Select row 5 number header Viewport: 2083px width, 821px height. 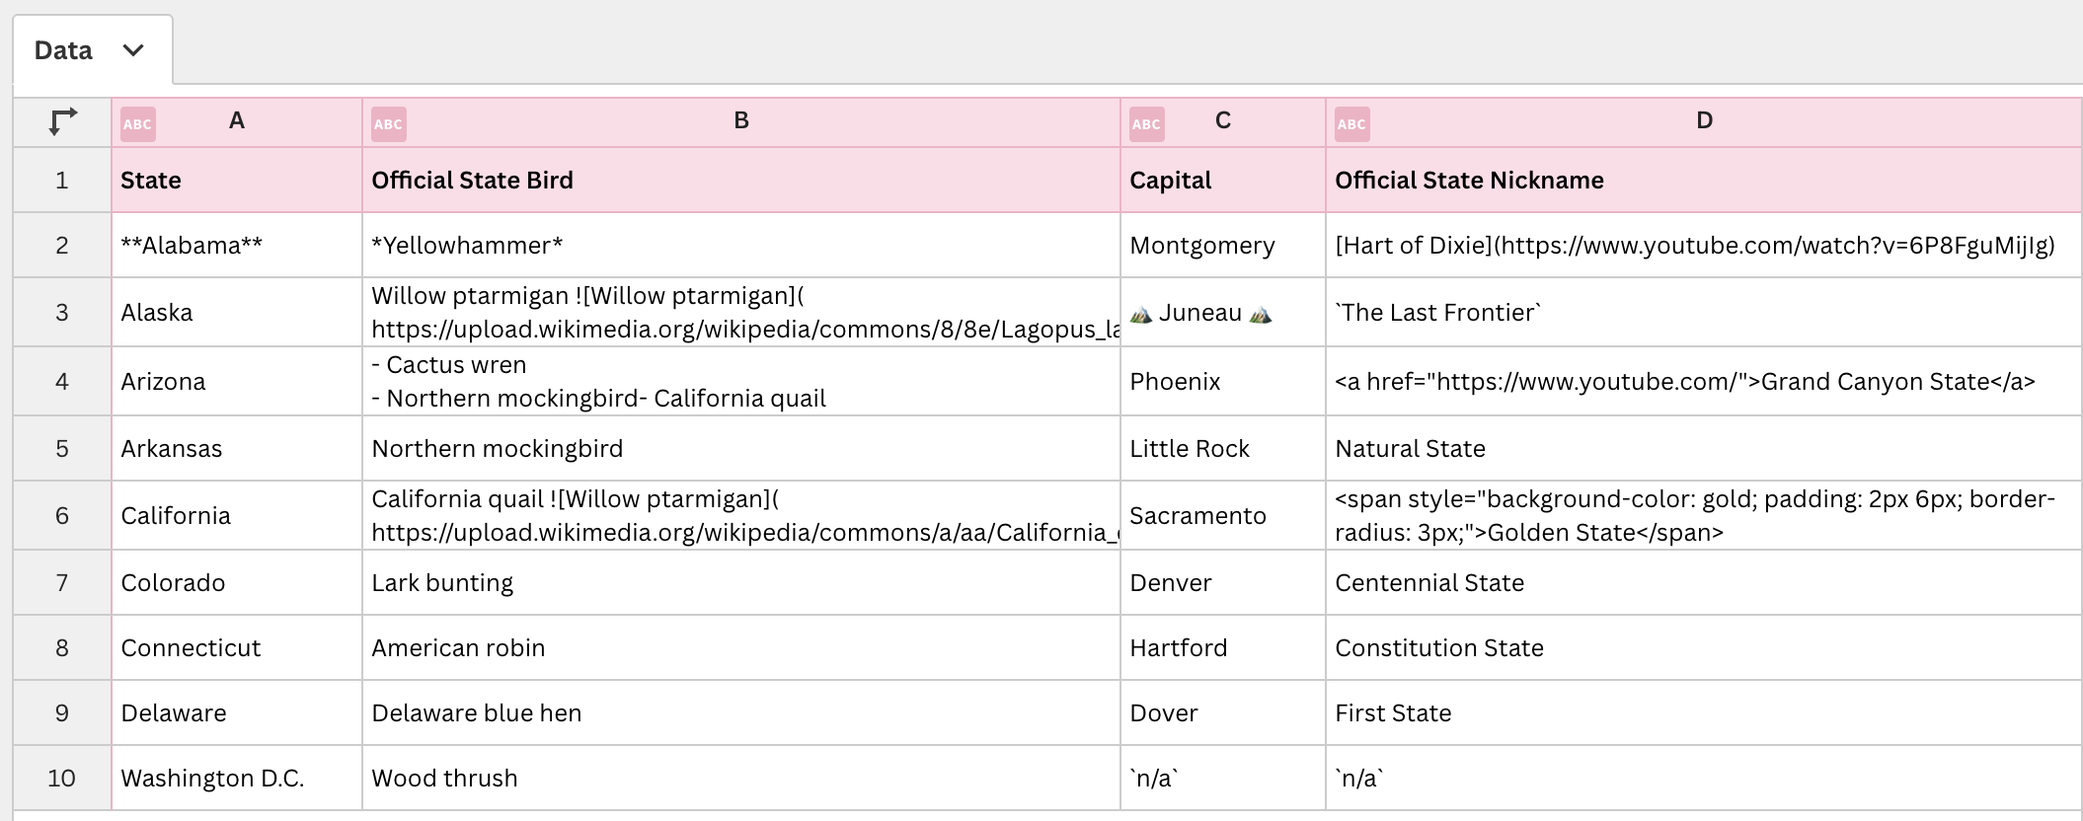(62, 449)
